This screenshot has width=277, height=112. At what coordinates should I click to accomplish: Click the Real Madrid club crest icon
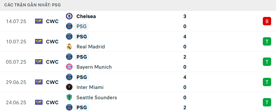click(x=69, y=47)
